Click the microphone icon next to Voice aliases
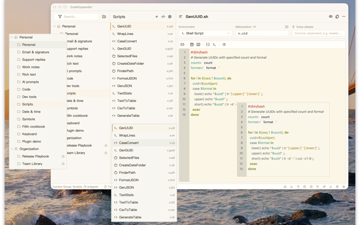Viewport: 360px width, 225px height. point(293,27)
